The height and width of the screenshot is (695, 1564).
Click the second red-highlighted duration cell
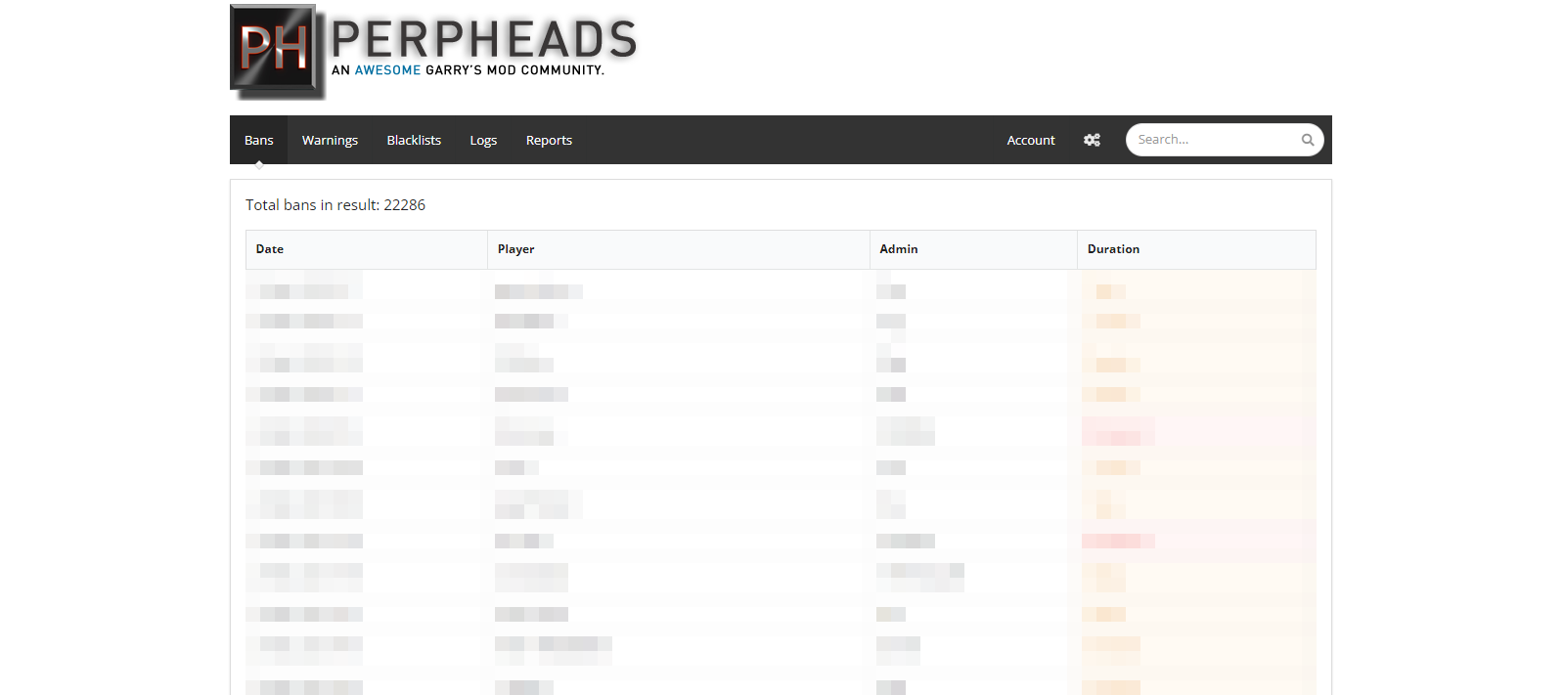1118,541
